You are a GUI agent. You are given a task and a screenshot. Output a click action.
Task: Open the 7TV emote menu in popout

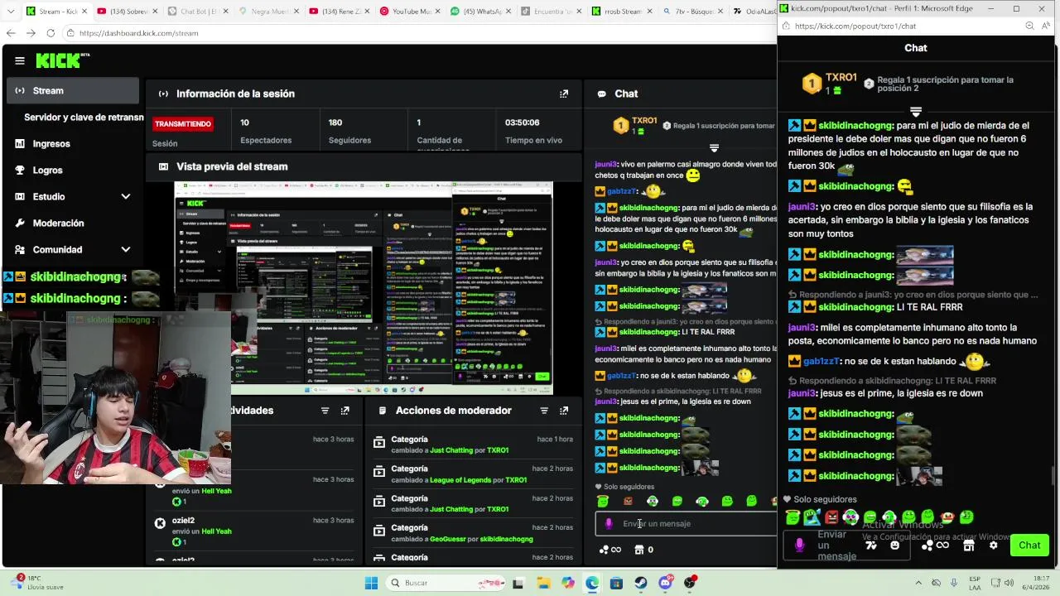[870, 545]
